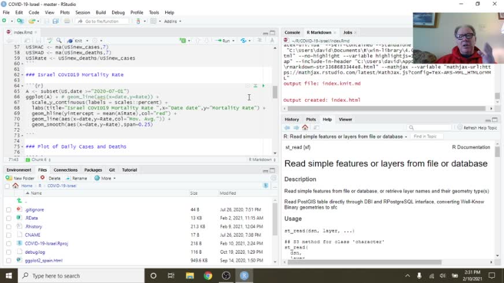The width and height of the screenshot is (504, 283).
Task: Switch to the Tutorial tab
Action: pos(129,170)
